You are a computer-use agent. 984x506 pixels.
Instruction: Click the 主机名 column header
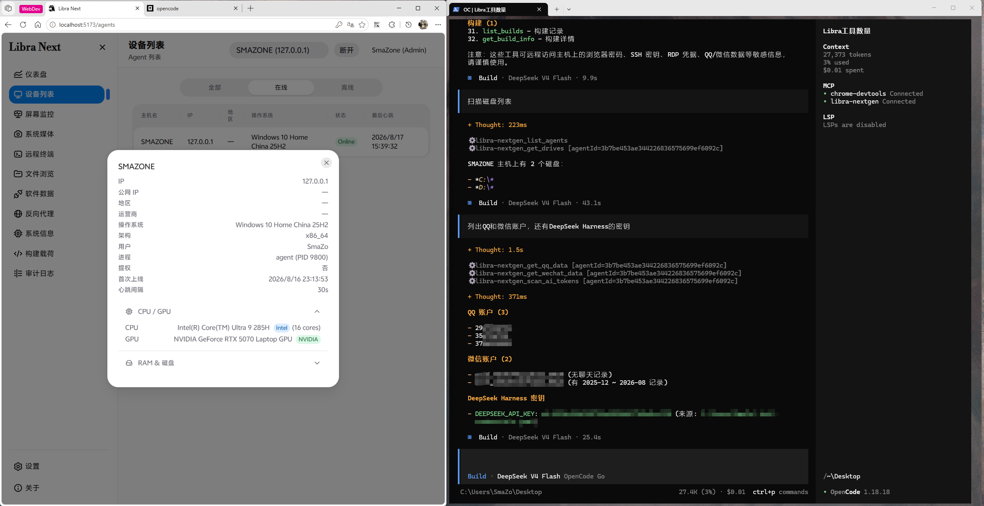[x=149, y=116]
